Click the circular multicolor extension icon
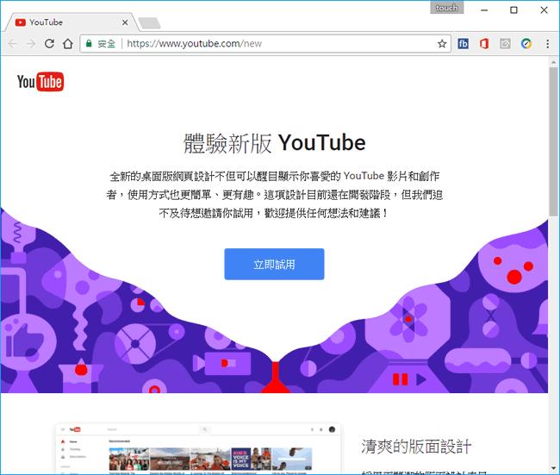560x475 pixels. pyautogui.click(x=526, y=43)
